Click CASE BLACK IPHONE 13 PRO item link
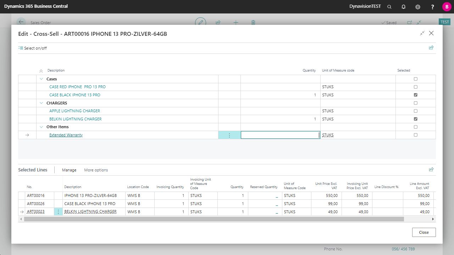 [75, 95]
